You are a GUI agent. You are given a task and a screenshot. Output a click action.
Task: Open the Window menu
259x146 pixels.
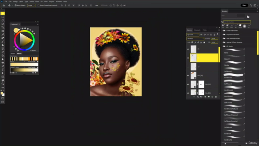point(59,2)
